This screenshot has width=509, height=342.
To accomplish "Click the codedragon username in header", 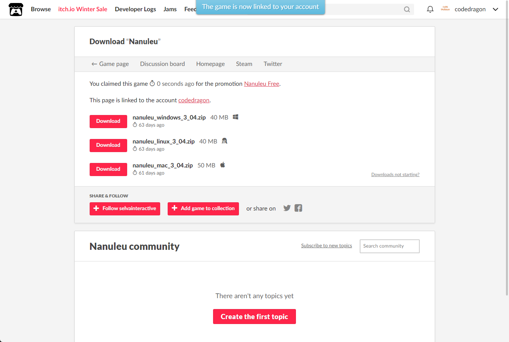I will coord(470,9).
